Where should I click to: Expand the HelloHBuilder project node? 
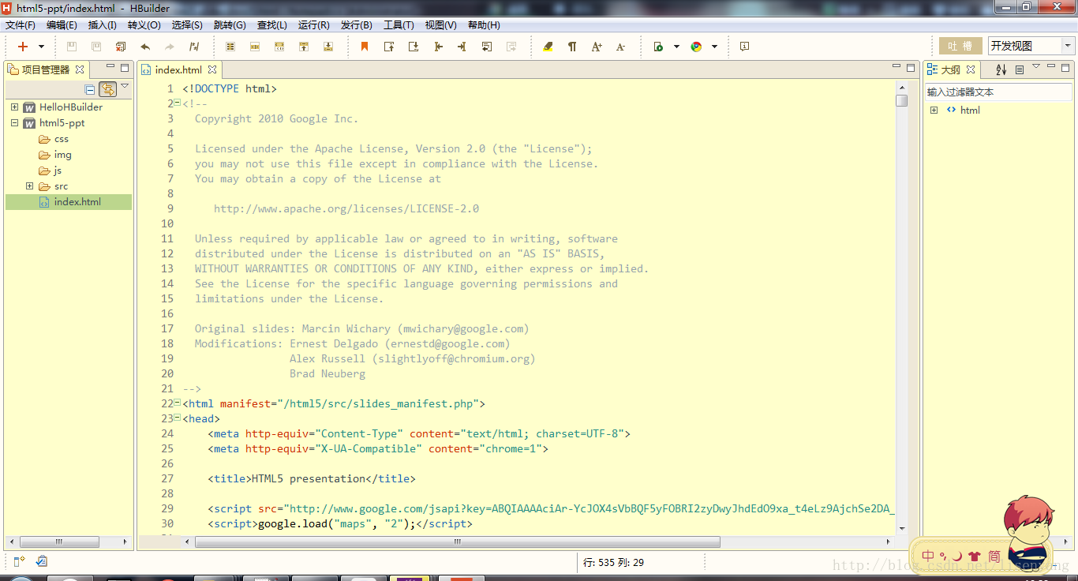point(14,107)
